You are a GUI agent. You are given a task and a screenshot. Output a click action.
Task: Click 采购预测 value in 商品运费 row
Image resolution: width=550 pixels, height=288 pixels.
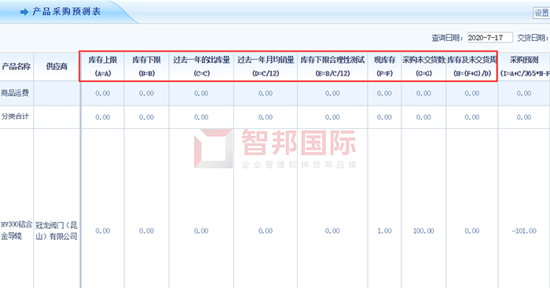[524, 94]
